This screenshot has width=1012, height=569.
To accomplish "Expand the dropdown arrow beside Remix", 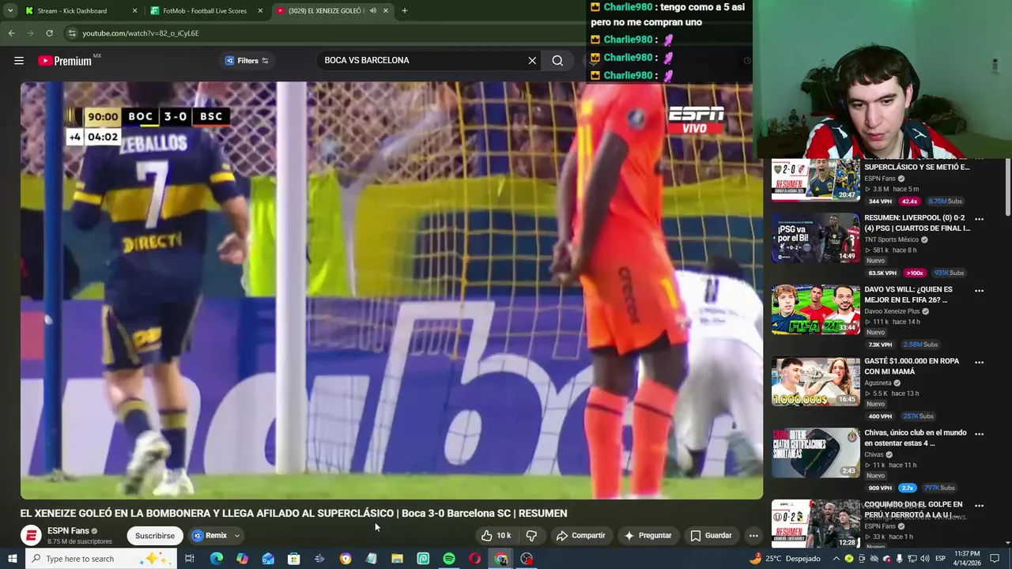I will [x=236, y=536].
